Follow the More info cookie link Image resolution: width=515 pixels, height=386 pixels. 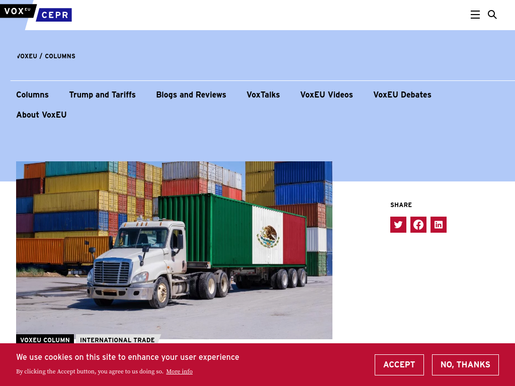click(x=180, y=371)
